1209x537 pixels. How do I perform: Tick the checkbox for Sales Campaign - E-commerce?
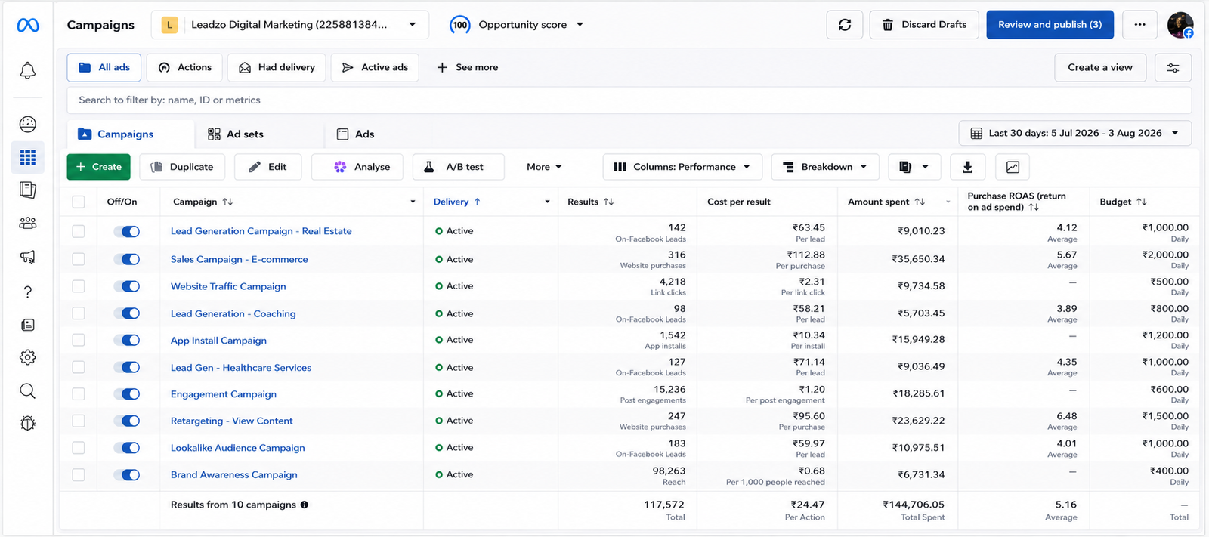(x=79, y=259)
